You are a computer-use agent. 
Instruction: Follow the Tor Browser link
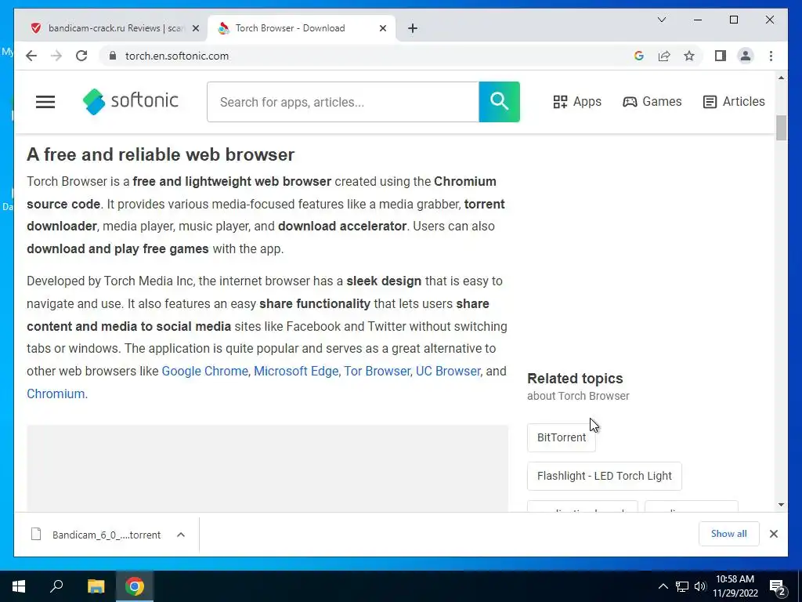click(377, 371)
